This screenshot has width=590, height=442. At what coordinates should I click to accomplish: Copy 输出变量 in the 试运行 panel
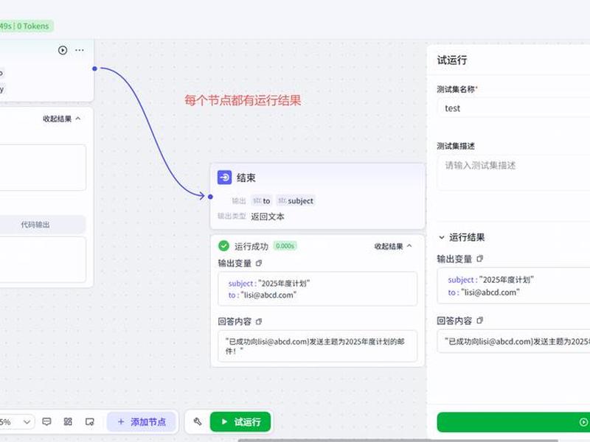pyautogui.click(x=480, y=259)
